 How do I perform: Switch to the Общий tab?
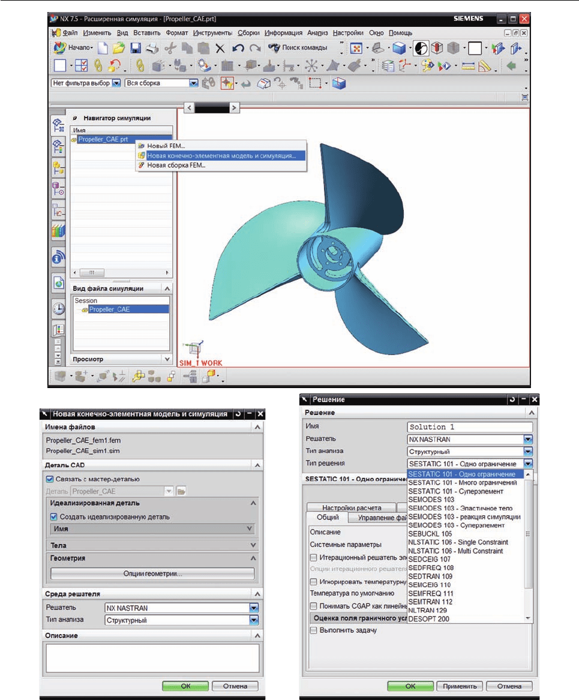pyautogui.click(x=328, y=518)
